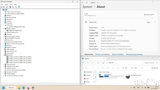Copy the Device info specifications

(x=148, y=22)
